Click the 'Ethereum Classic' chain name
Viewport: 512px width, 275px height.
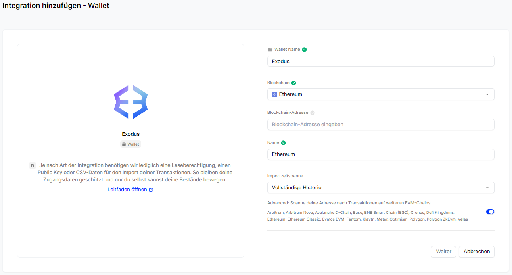[303, 219]
